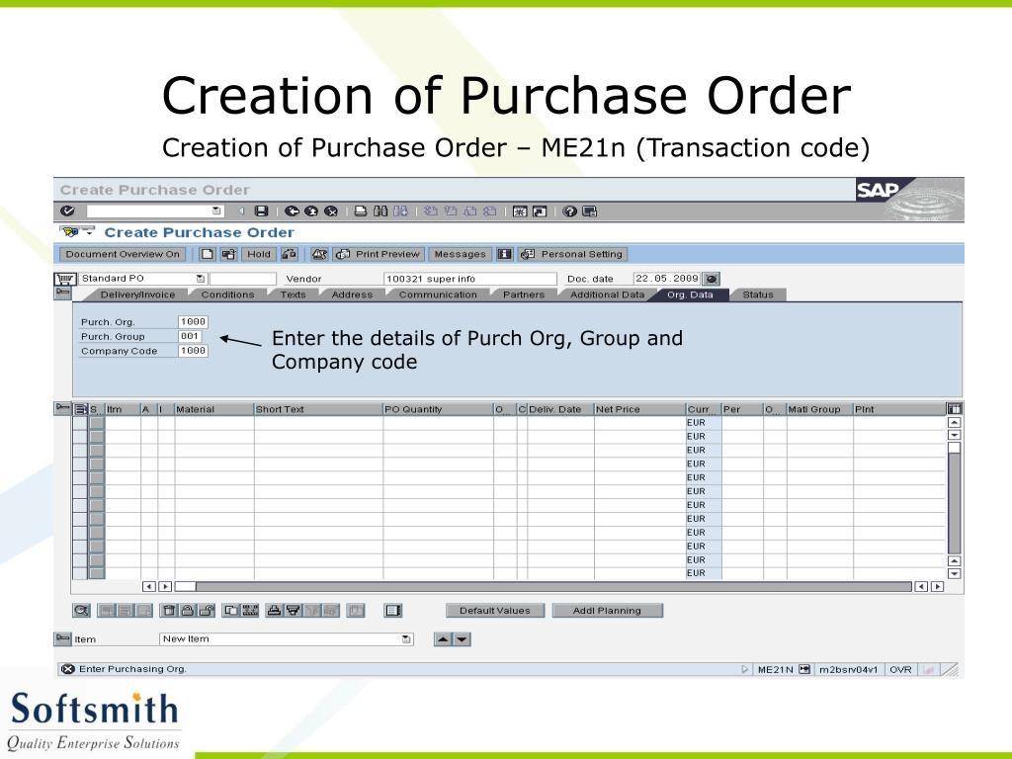Click the Save diskette icon in toolbar
This screenshot has width=1012, height=759.
pos(261,211)
